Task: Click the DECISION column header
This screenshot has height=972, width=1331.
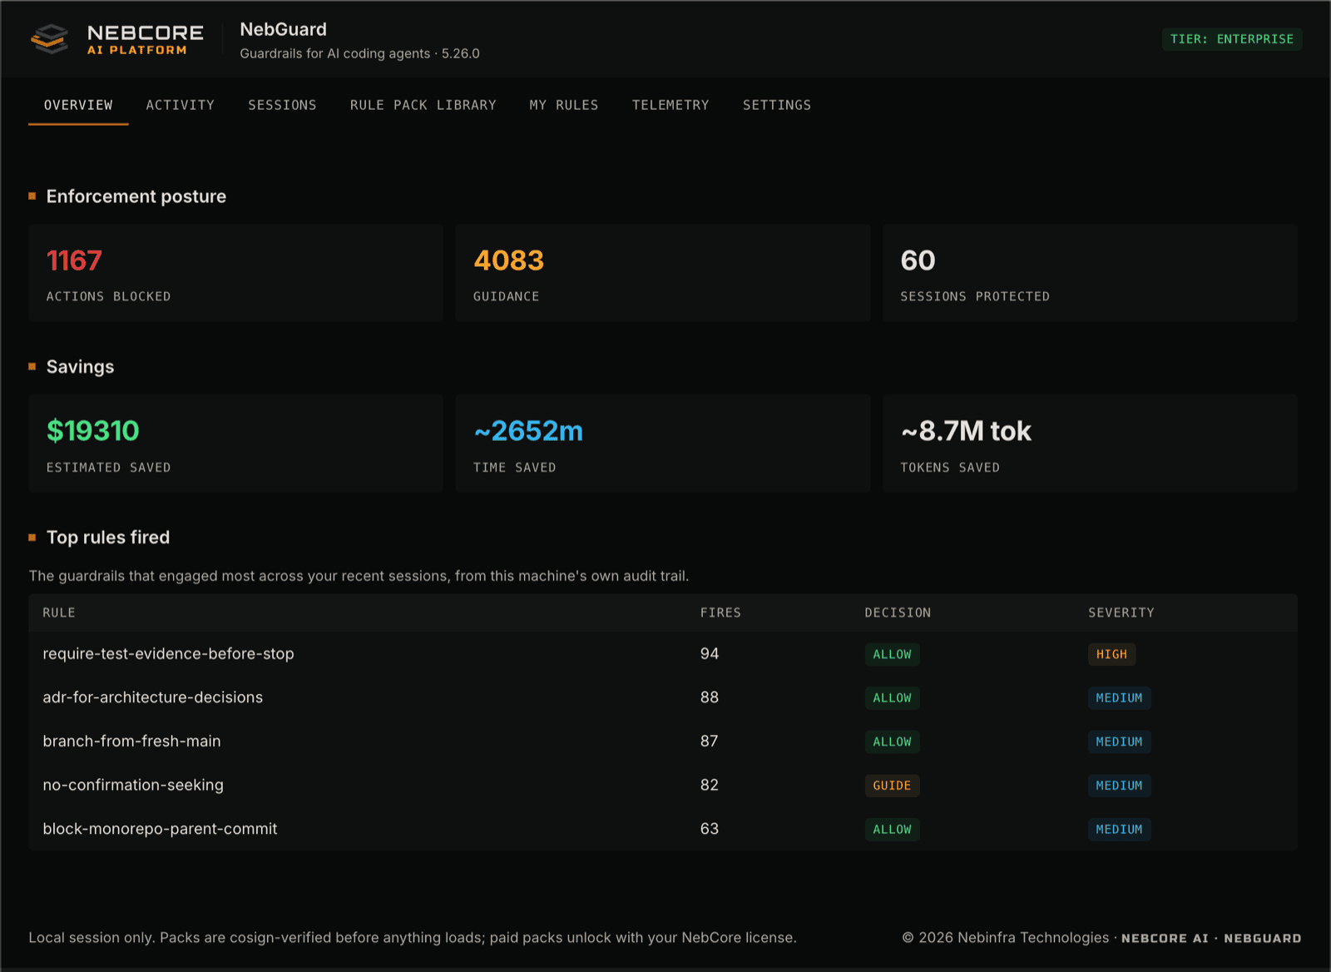Action: click(898, 612)
